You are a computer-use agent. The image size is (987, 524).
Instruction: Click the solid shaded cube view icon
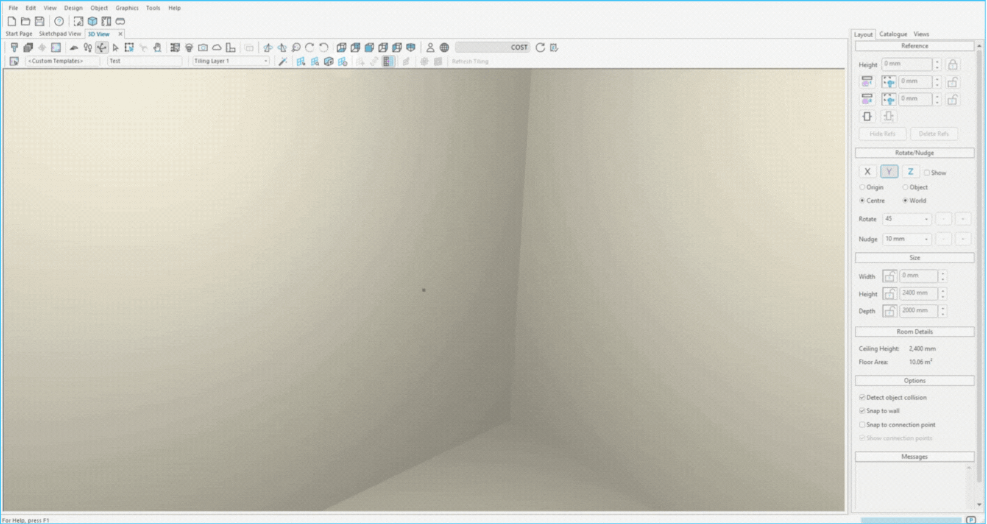369,48
